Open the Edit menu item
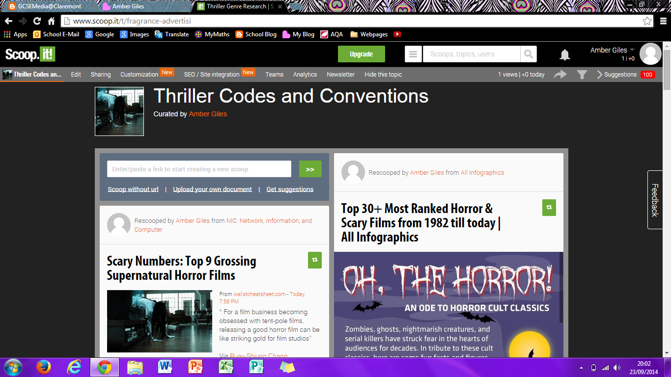Viewport: 671px width, 377px height. tap(76, 75)
